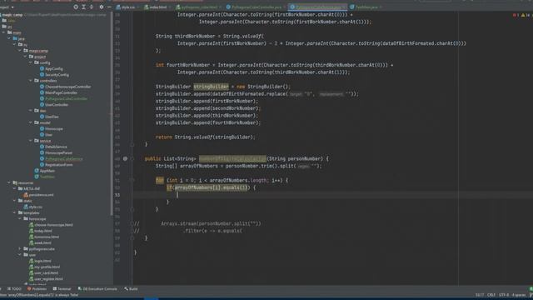Collapse the main folder in tree

point(3,32)
